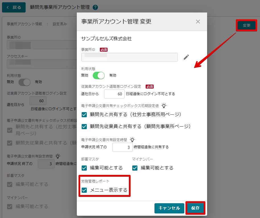The height and width of the screenshot is (218, 260).
Task: Click the 事業所ID field in dialog
Action: [129, 57]
